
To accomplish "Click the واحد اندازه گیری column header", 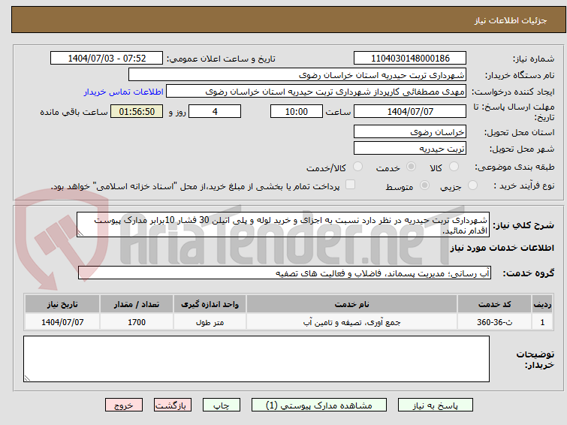I will click(x=210, y=304).
